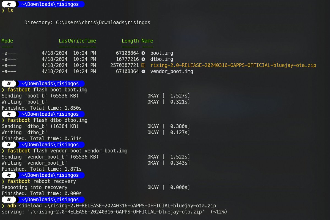Click the length value 67108864 in the boot.img row
The width and height of the screenshot is (330, 220).
click(127, 53)
